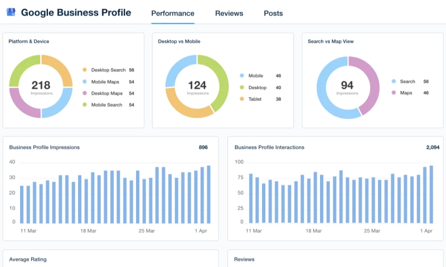Click the 218 impressions donut chart center
The height and width of the screenshot is (267, 446).
(x=41, y=87)
